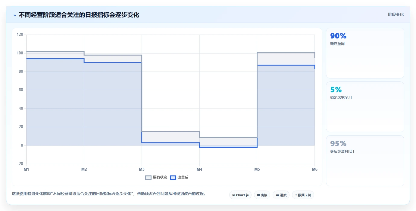Click the 新店至周 card label

337,44
